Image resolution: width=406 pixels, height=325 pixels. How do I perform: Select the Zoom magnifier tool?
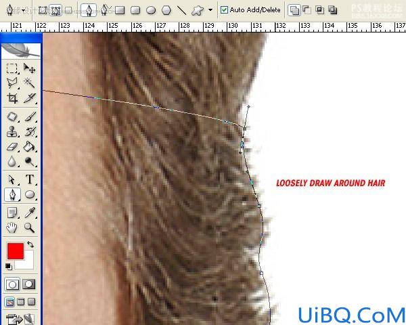(29, 227)
